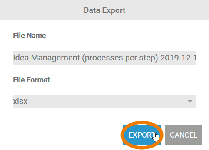Image resolution: width=209 pixels, height=150 pixels.
Task: Click the xlsx text in format box
Action: click(20, 102)
